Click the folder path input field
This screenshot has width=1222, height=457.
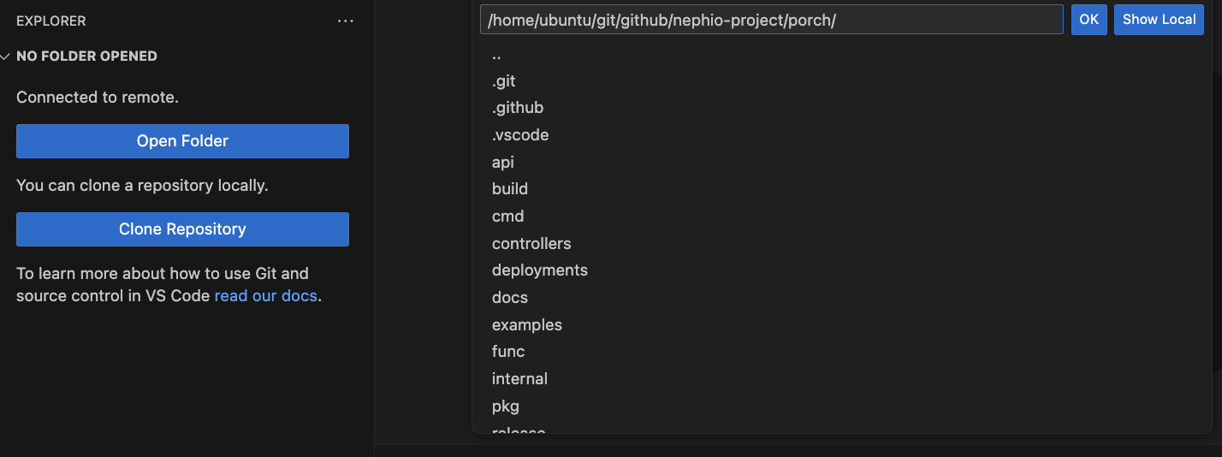click(770, 20)
